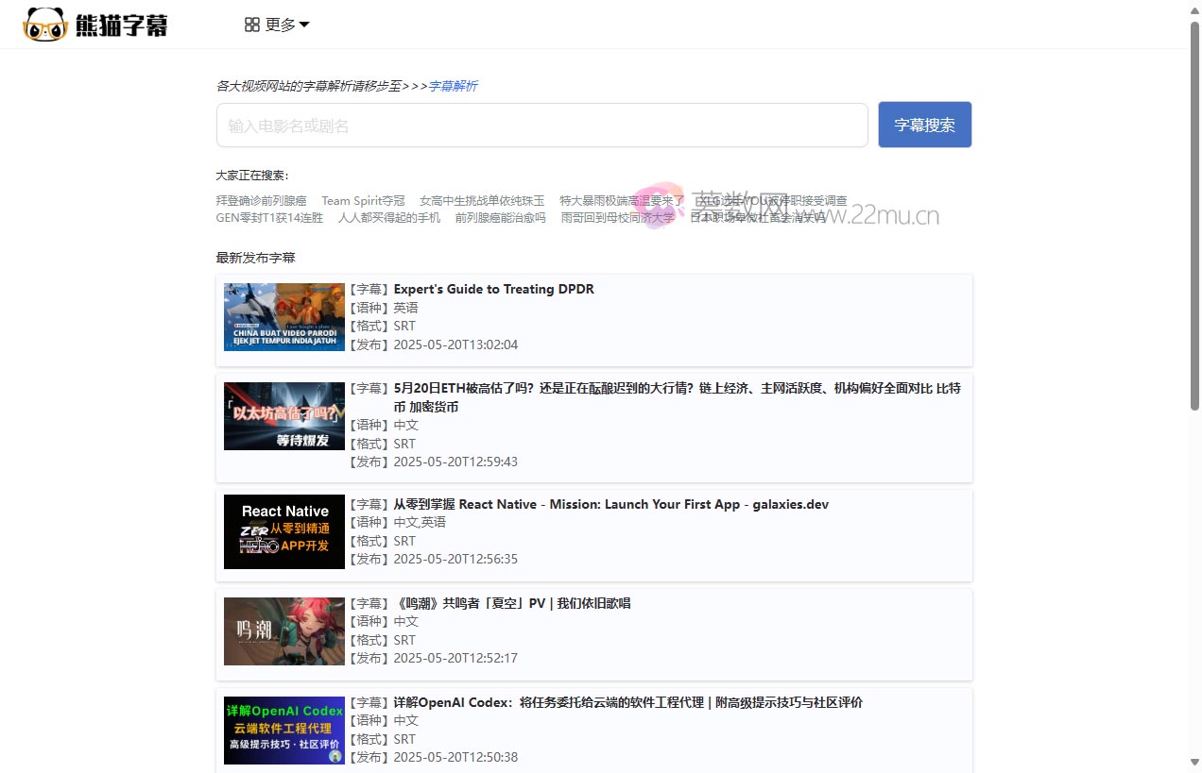
Task: Click the panda logo icon
Action: pos(45,25)
